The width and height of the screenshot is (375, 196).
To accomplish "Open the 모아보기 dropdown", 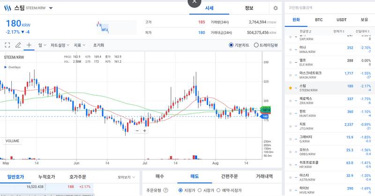I will click(x=126, y=177).
